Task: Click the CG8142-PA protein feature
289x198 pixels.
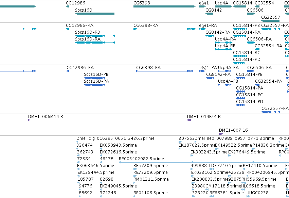Action: tap(210, 78)
